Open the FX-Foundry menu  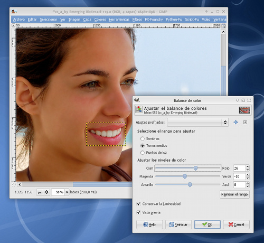154,20
